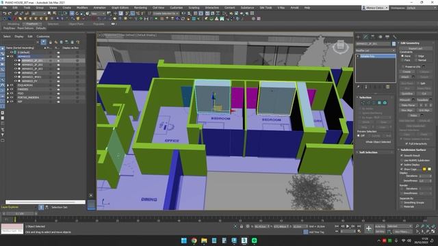This screenshot has height=246, width=438.
Task: Expand the PAREDES layer in tree
Action: point(8,90)
